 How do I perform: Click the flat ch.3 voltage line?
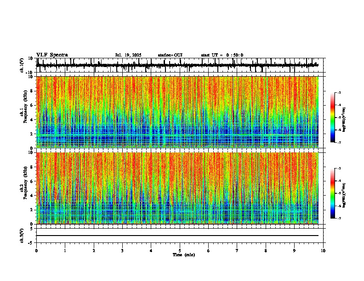tap(177, 236)
